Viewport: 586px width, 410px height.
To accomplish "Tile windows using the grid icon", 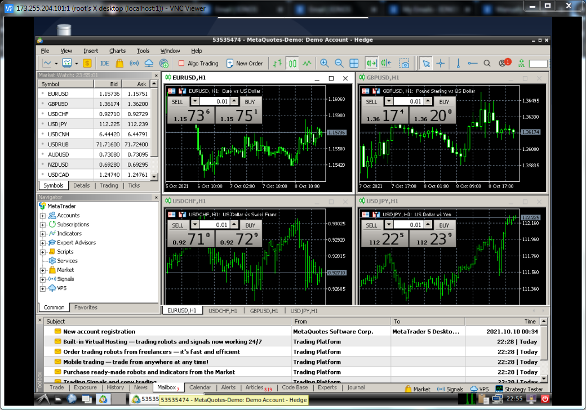I will (x=353, y=64).
